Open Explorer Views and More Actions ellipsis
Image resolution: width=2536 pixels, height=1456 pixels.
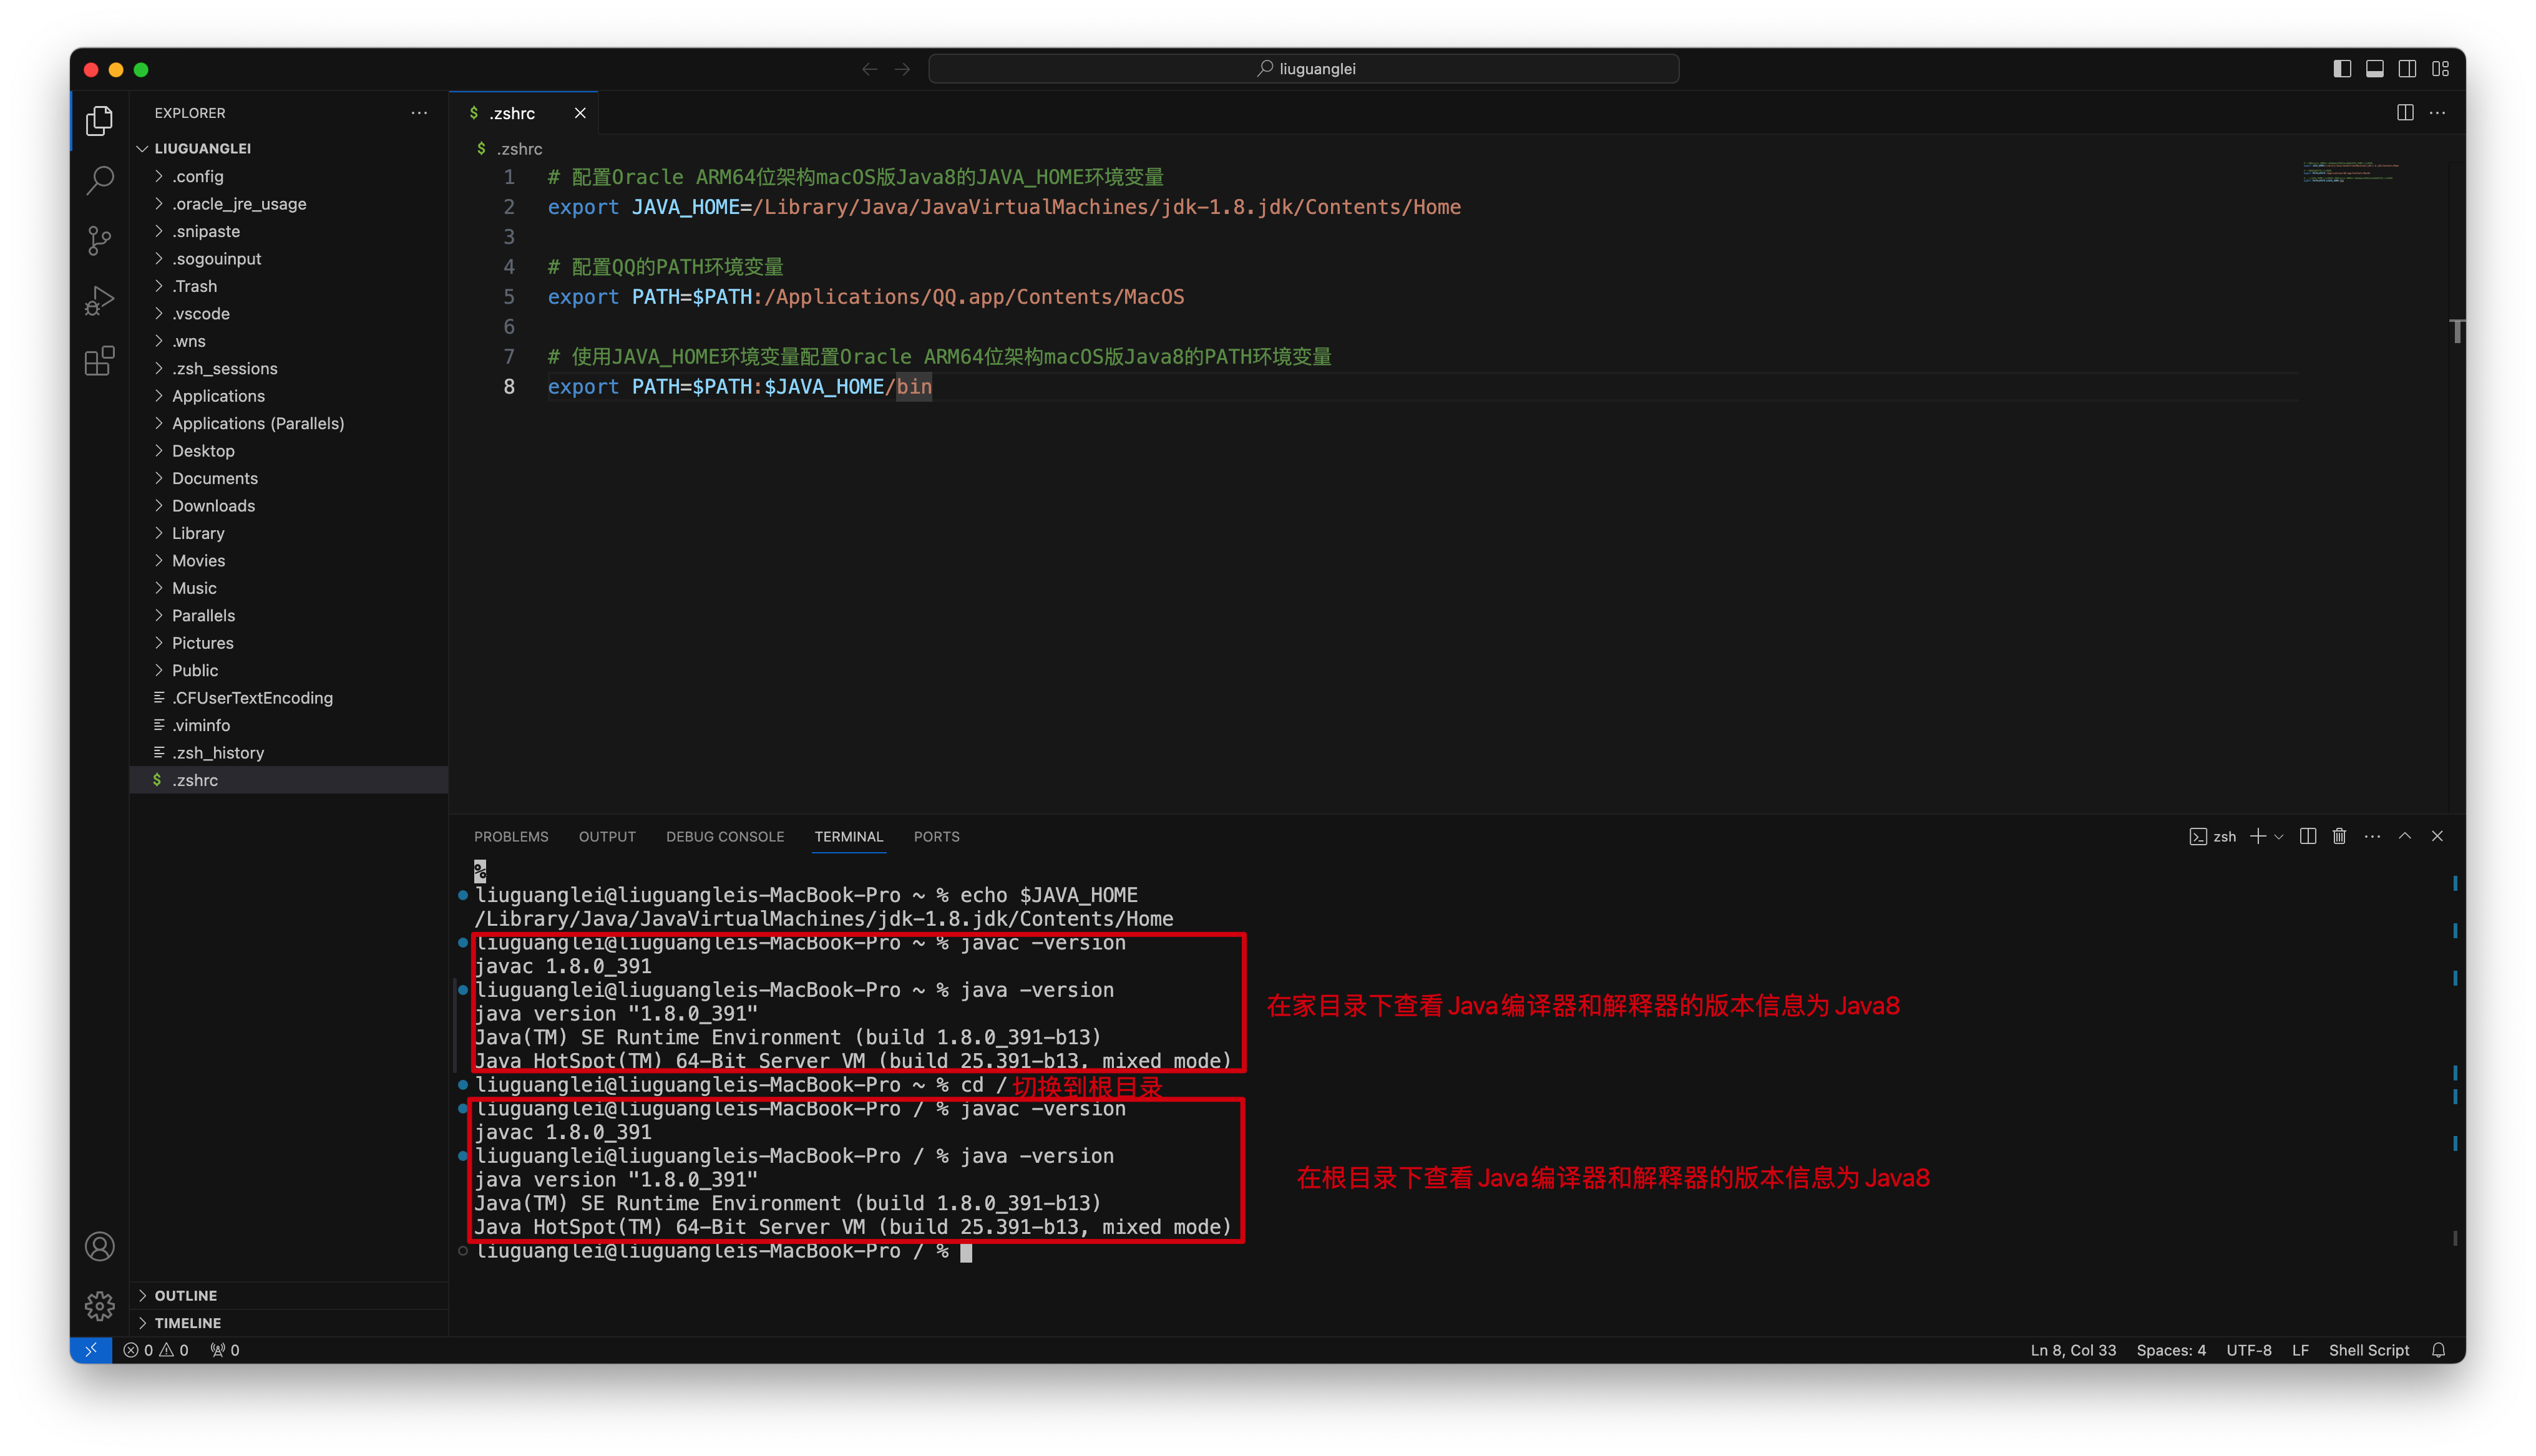click(x=419, y=113)
